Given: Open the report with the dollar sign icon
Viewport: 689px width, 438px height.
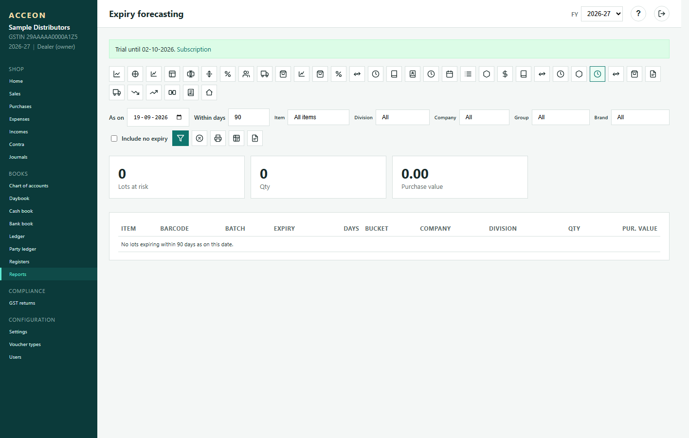Looking at the screenshot, I should click(x=505, y=74).
